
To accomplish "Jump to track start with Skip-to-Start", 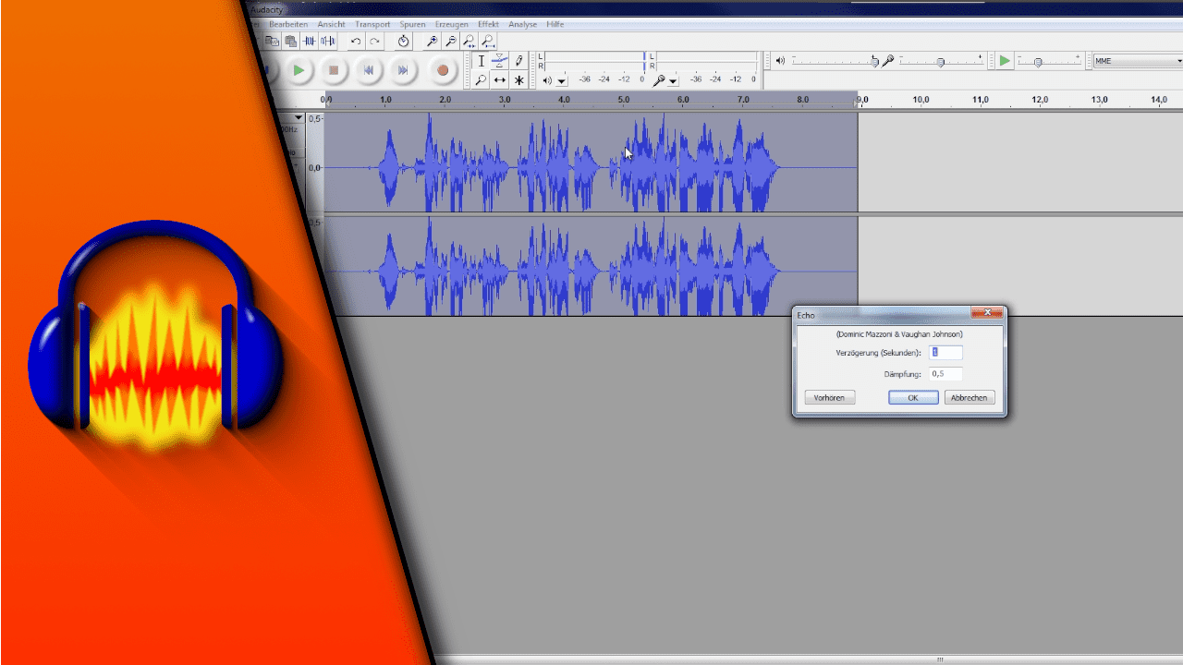I will tap(369, 70).
